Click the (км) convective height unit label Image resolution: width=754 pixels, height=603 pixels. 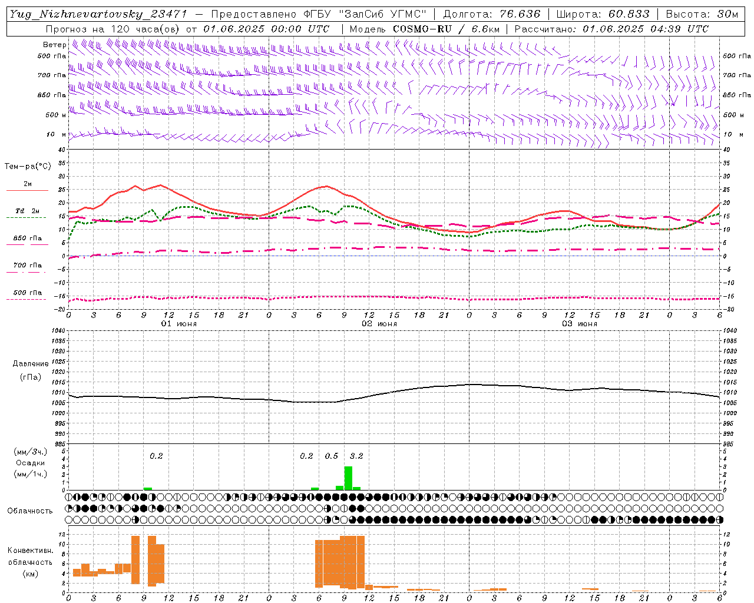[x=30, y=574]
